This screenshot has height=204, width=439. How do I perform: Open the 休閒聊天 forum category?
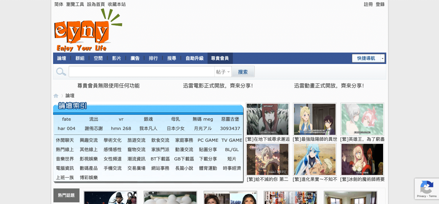click(65, 140)
